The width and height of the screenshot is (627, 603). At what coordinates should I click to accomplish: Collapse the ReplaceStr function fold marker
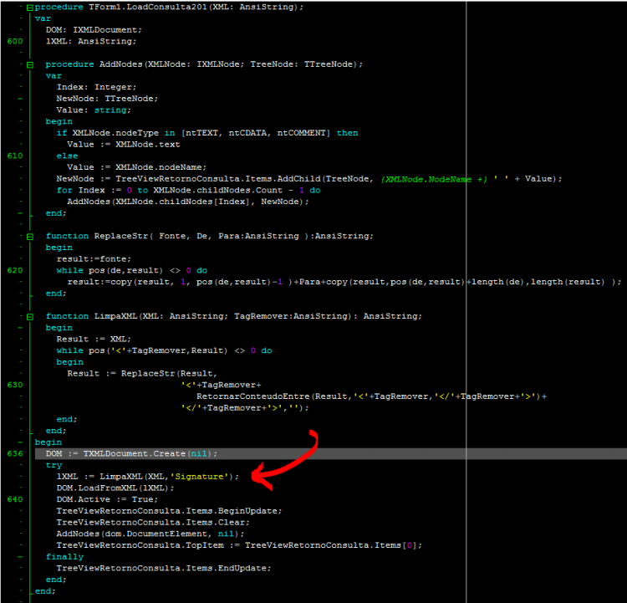pyautogui.click(x=30, y=237)
